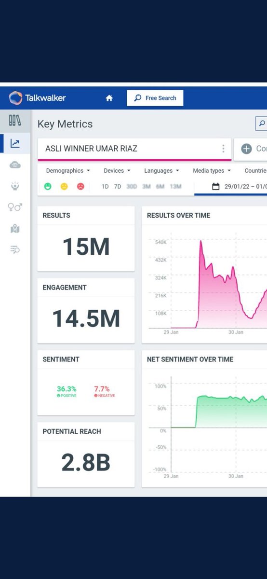Click the ENGAGEMENT card title

click(x=65, y=287)
